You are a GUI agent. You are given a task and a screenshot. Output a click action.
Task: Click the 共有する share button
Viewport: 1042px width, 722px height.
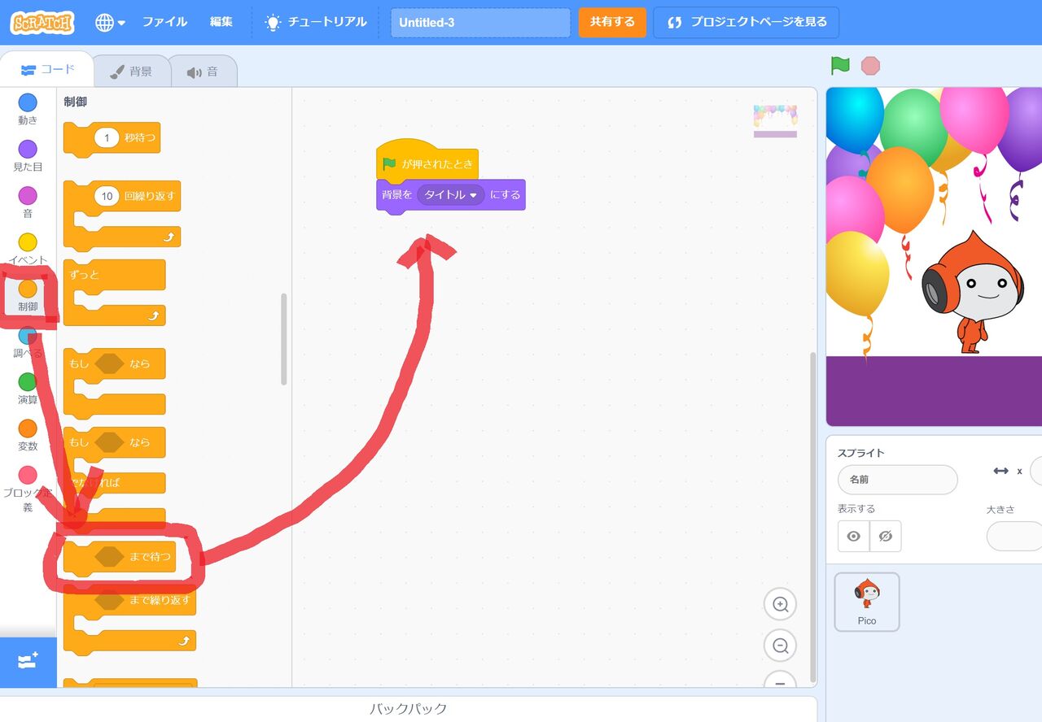coord(612,22)
